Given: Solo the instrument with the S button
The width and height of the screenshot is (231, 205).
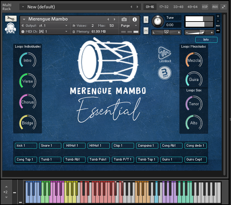Looking at the screenshot, I should pos(146,19).
